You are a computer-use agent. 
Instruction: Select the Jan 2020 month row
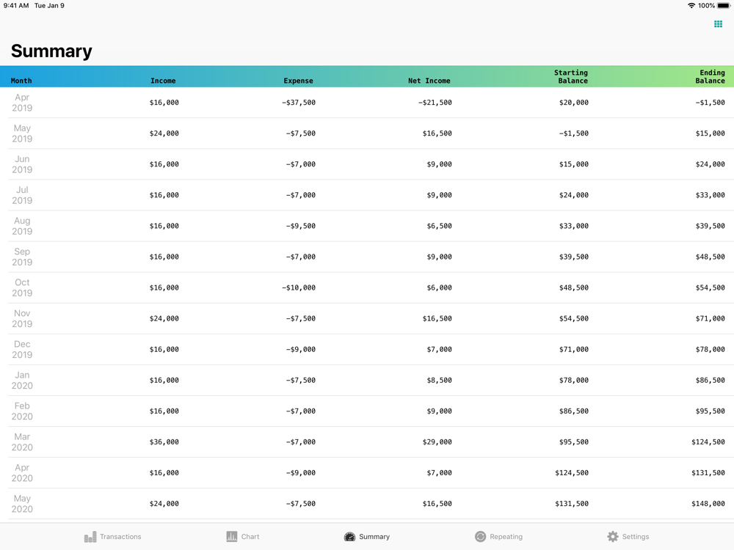367,380
